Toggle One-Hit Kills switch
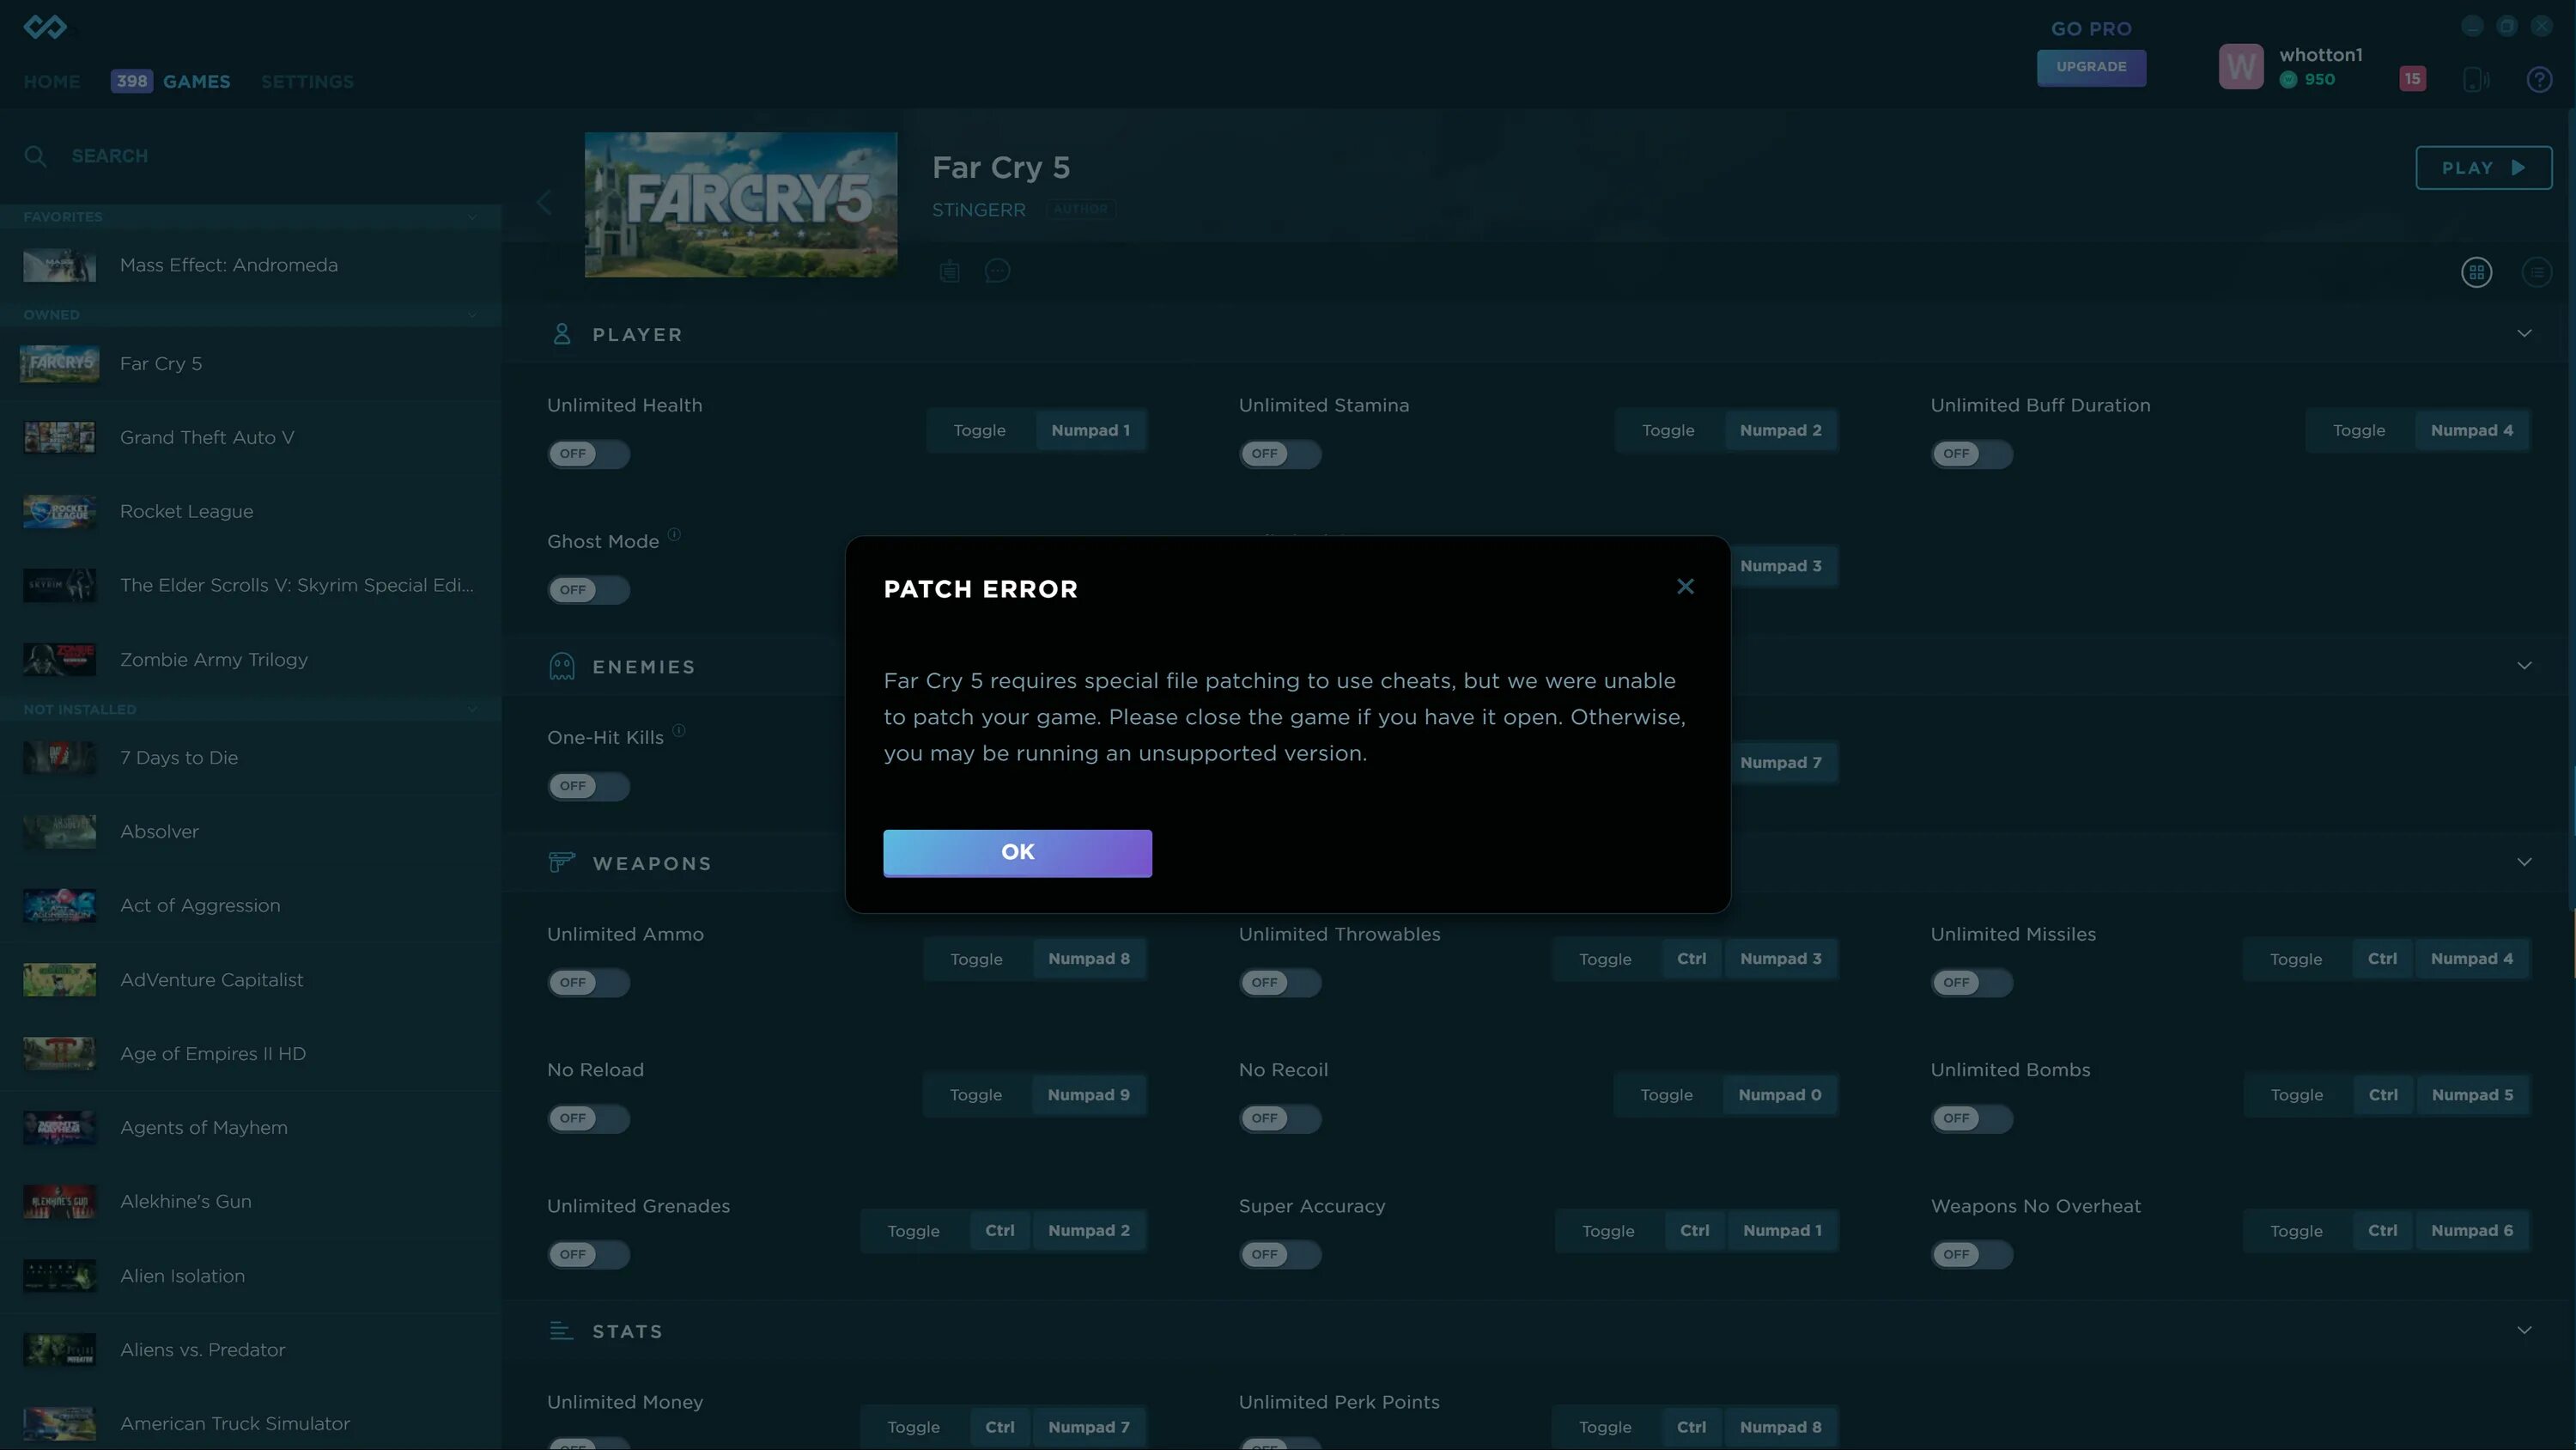The height and width of the screenshot is (1450, 2576). (x=588, y=787)
